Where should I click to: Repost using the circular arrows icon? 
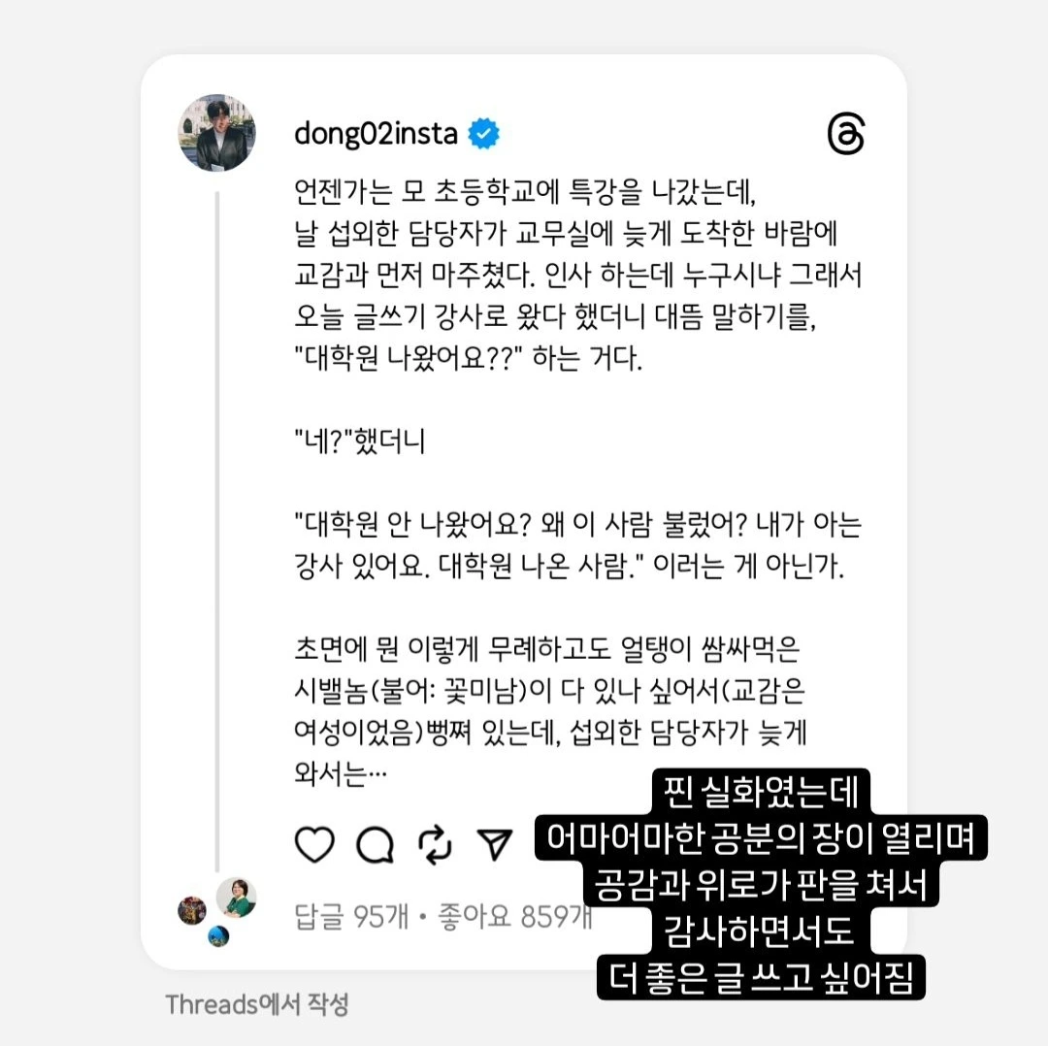click(435, 845)
